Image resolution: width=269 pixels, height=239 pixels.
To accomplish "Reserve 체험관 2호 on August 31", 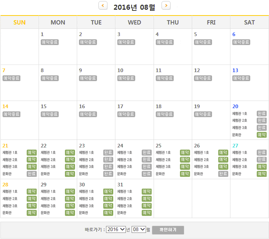I will [147, 199].
